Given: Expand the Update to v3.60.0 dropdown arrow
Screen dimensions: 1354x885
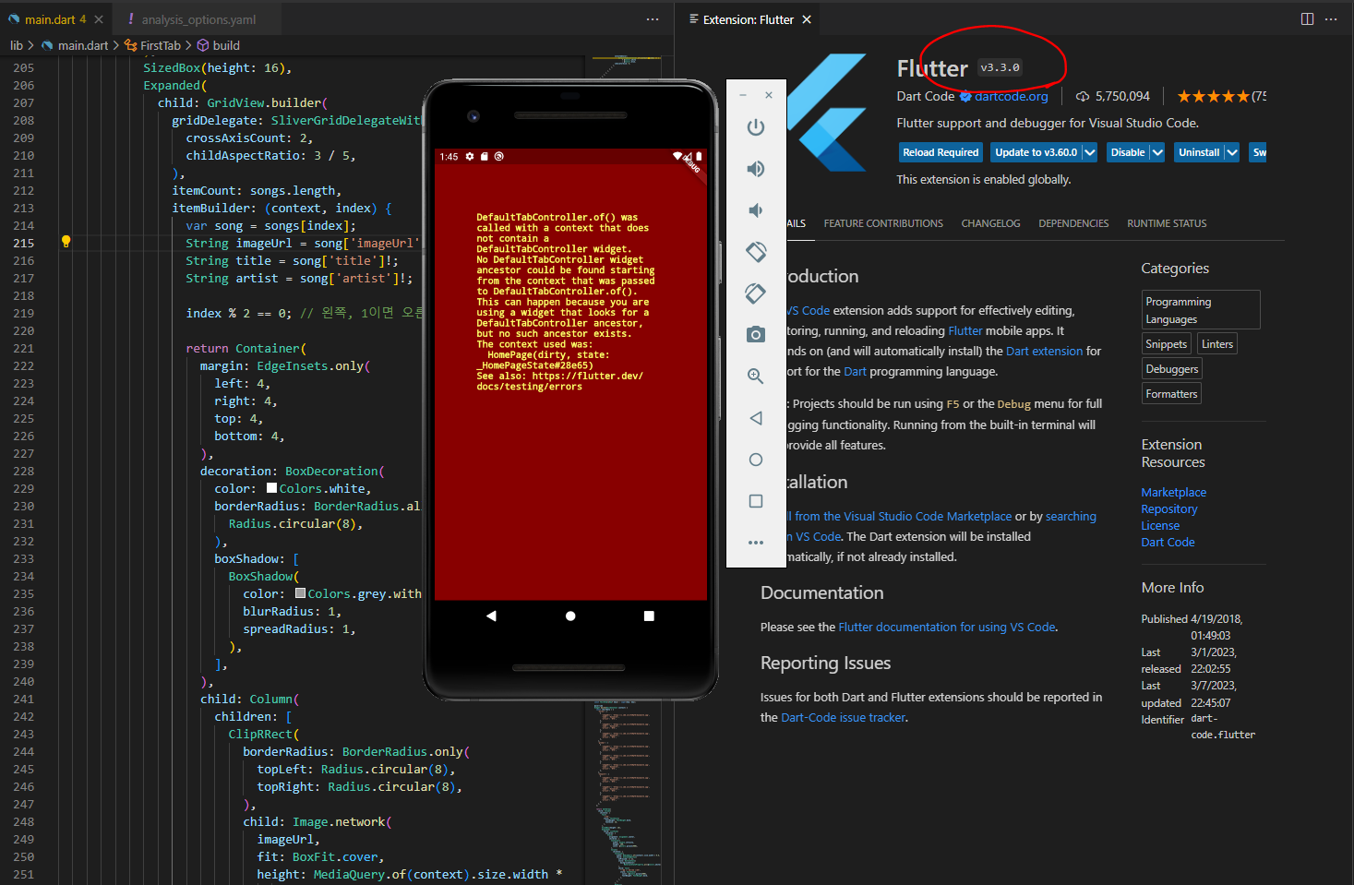Looking at the screenshot, I should pos(1090,152).
